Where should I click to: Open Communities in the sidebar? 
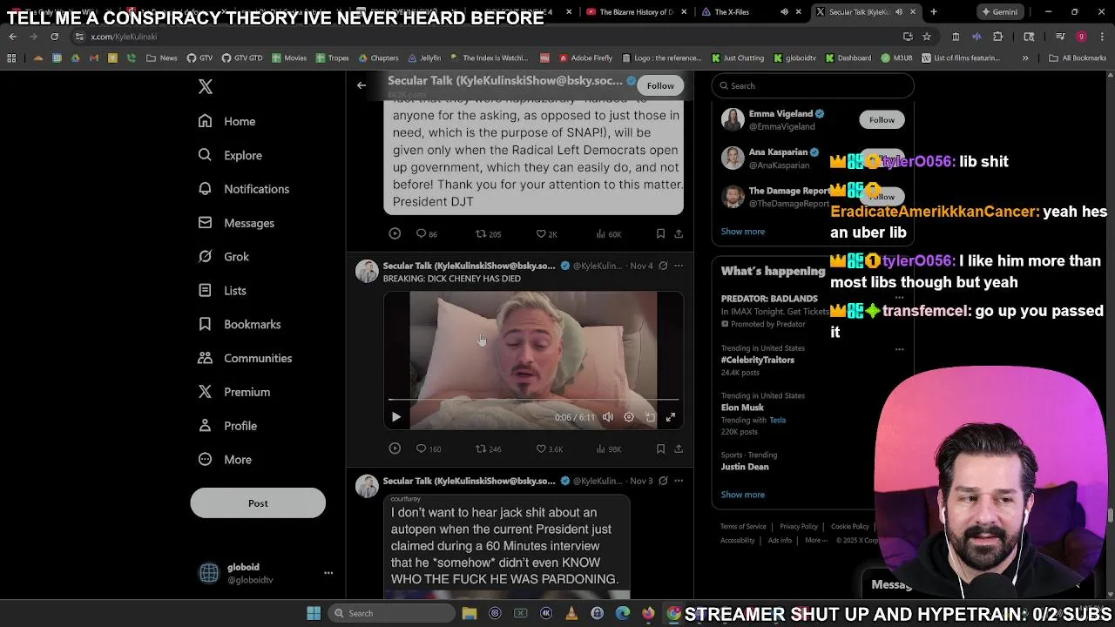pyautogui.click(x=245, y=358)
